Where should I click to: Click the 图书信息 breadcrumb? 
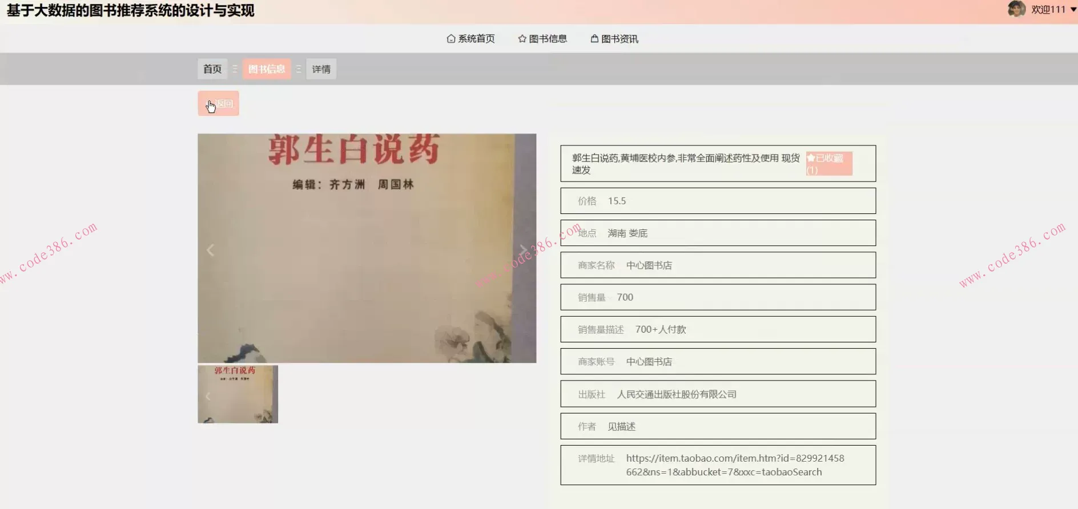267,69
